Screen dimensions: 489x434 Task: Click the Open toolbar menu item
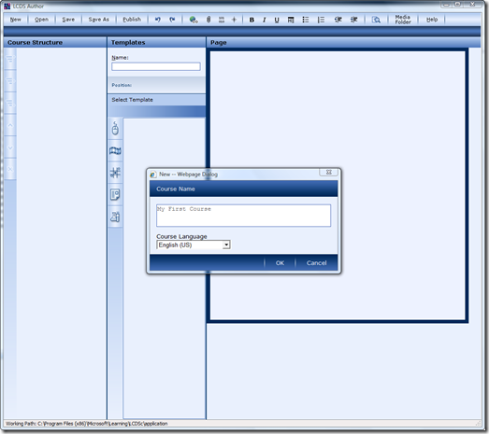pos(41,20)
